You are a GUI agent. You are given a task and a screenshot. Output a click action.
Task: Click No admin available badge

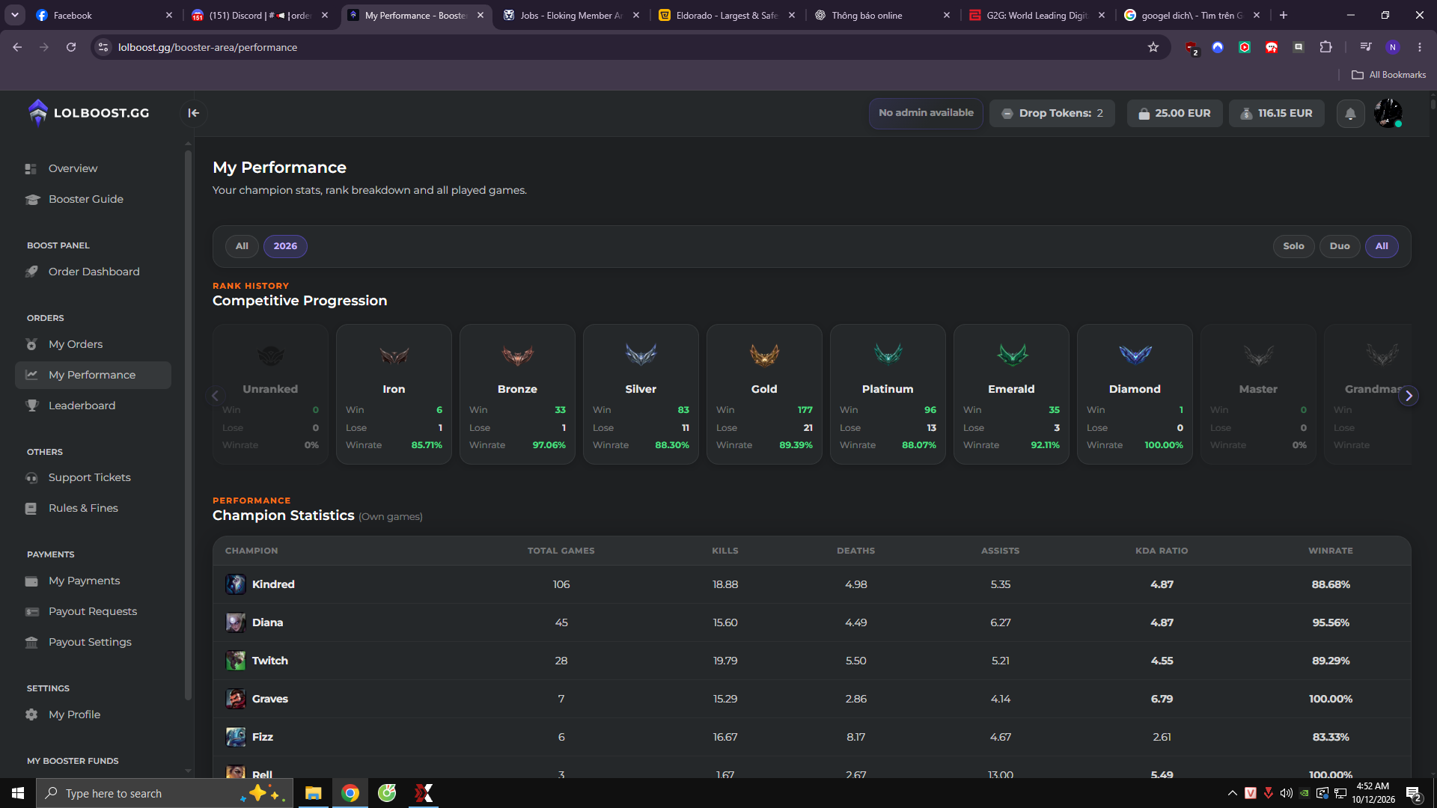point(926,113)
